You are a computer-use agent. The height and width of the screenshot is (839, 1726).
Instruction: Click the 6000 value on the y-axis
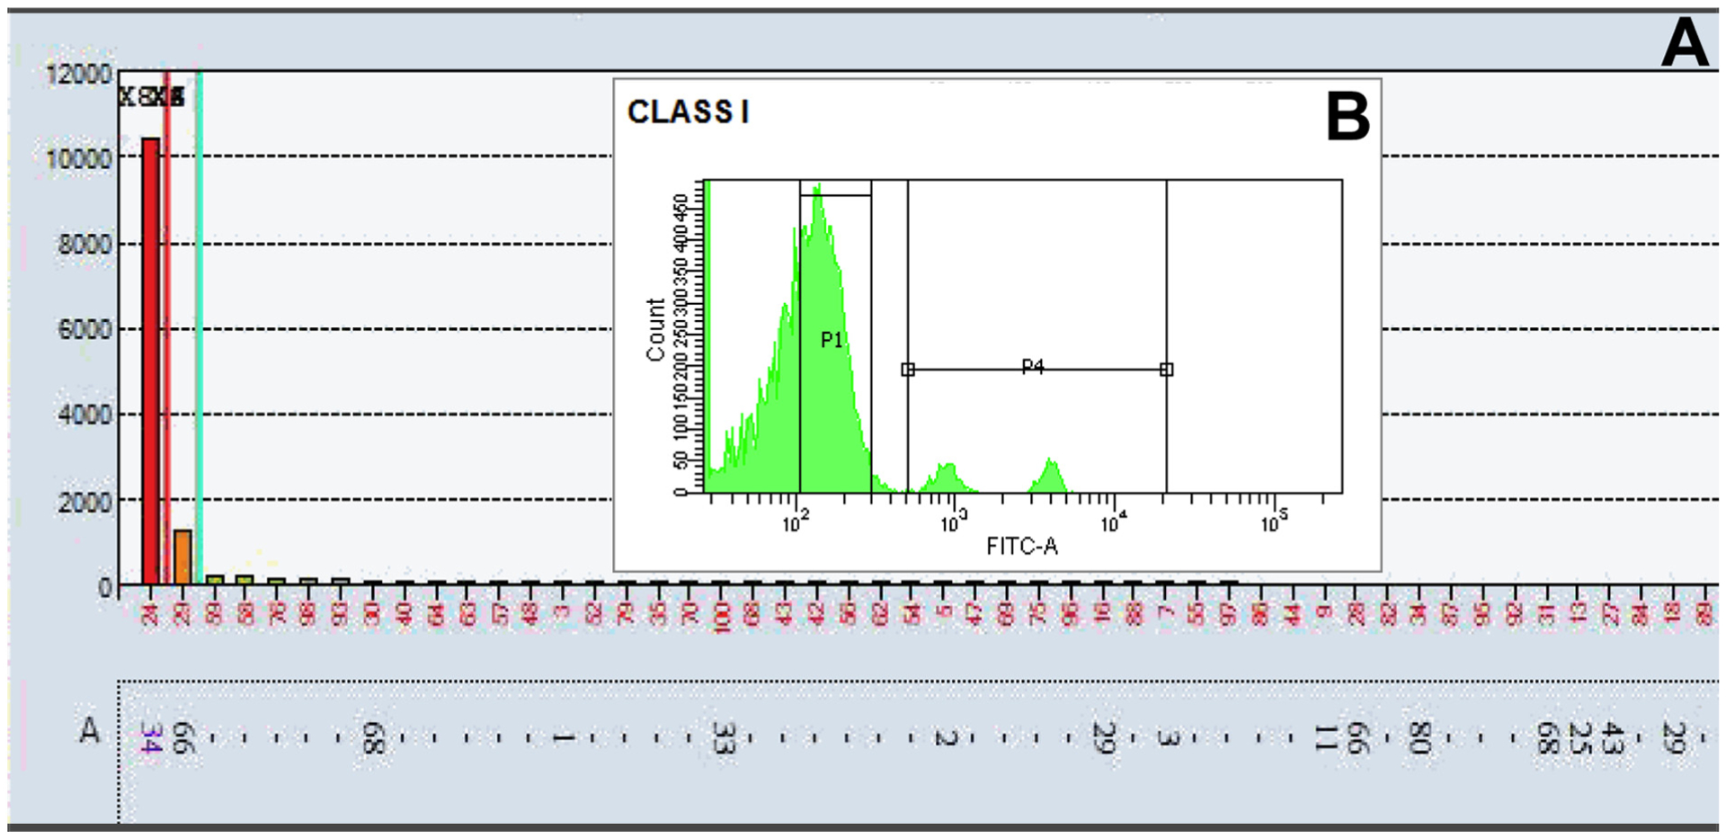pyautogui.click(x=85, y=329)
